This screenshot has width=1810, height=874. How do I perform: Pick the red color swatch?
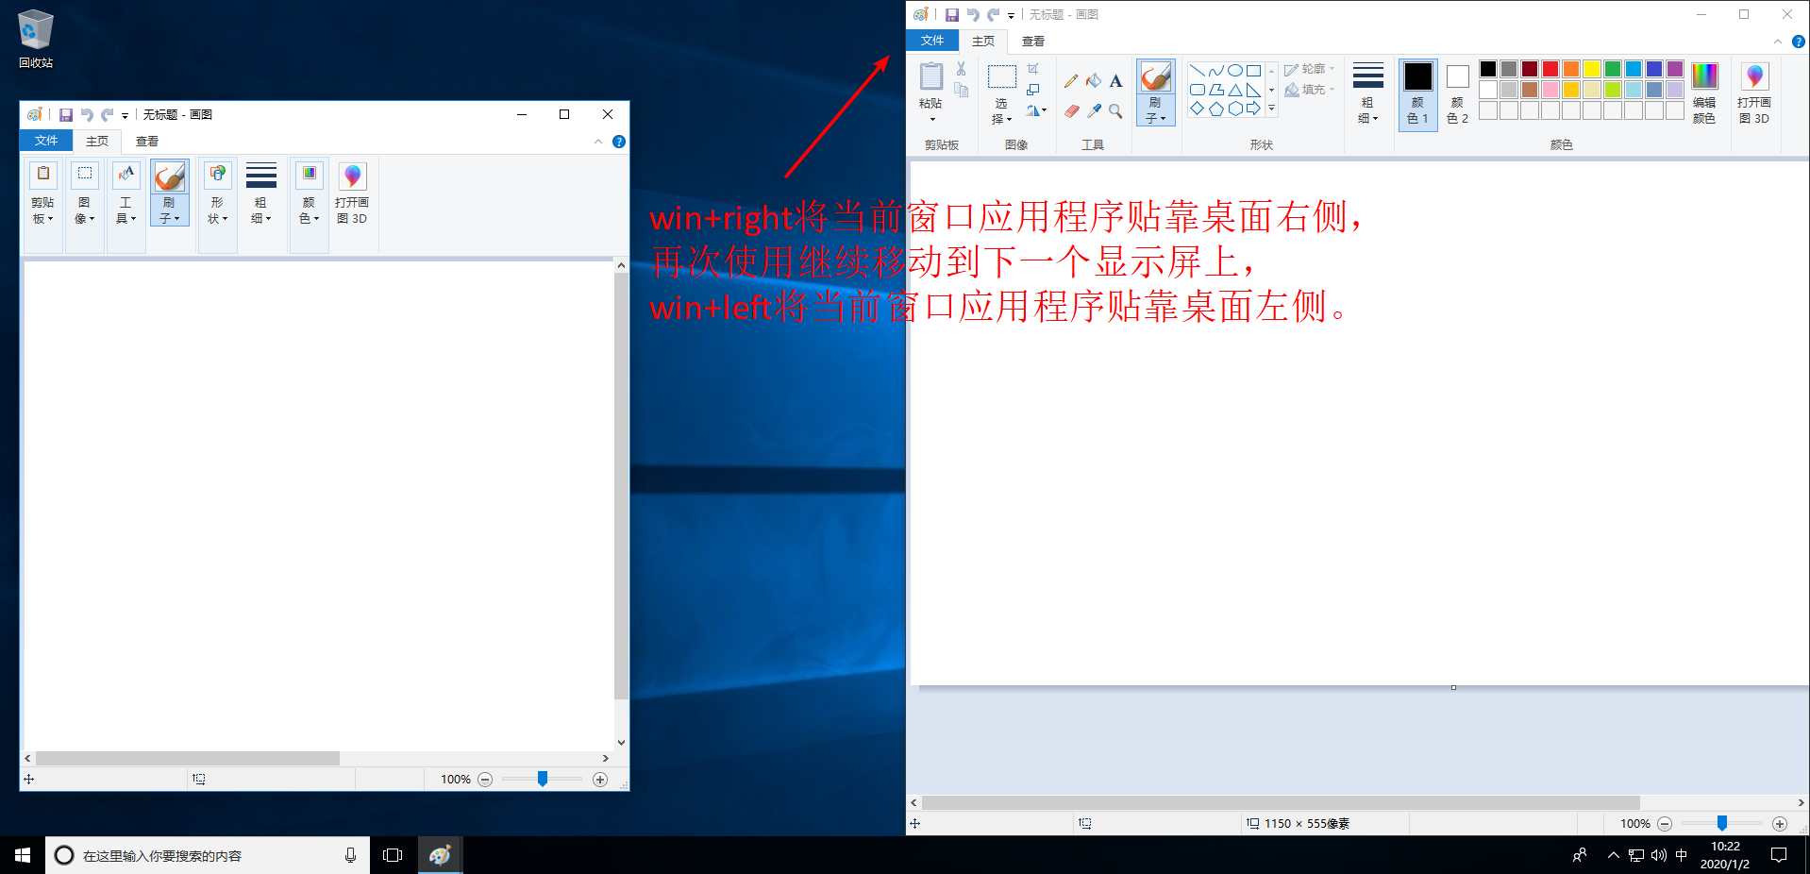tap(1550, 69)
